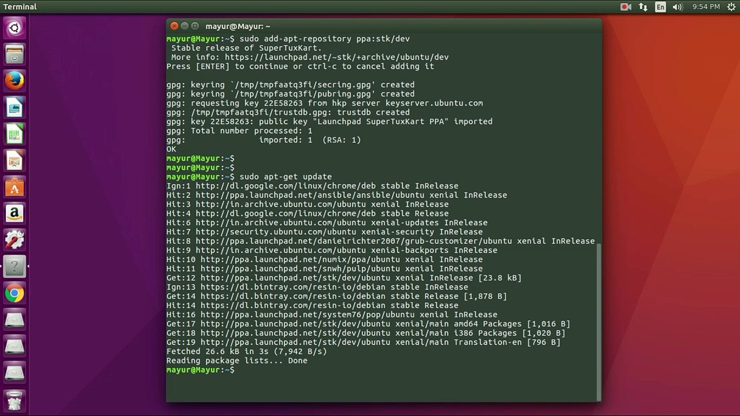740x416 pixels.
Task: Click 'requesting key 22E58263' line
Action: click(324, 103)
